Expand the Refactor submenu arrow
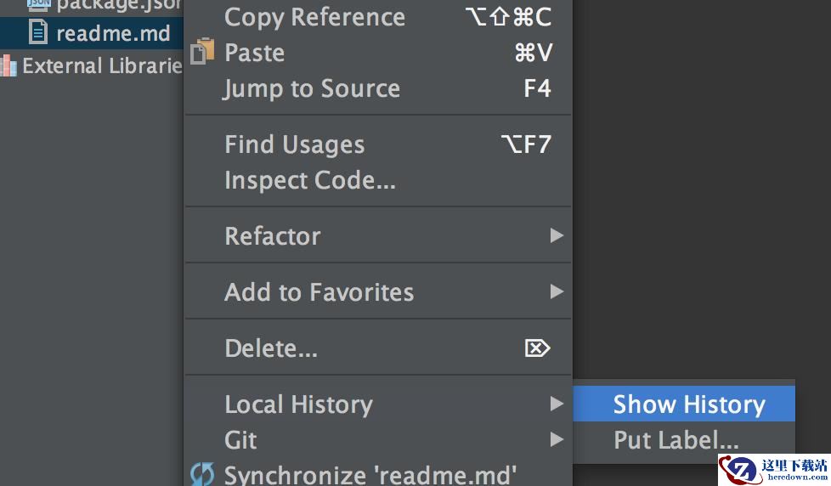Screen dimensions: 831x486 pyautogui.click(x=557, y=235)
